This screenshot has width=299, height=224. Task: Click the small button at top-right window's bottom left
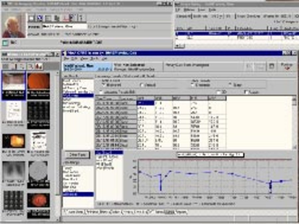(180, 46)
